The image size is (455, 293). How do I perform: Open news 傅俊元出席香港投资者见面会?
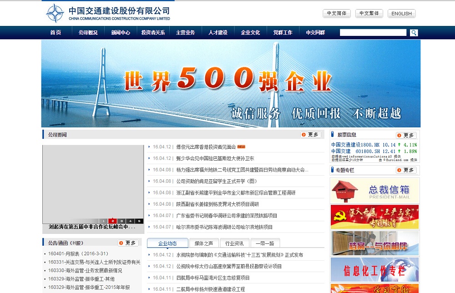tap(206, 147)
